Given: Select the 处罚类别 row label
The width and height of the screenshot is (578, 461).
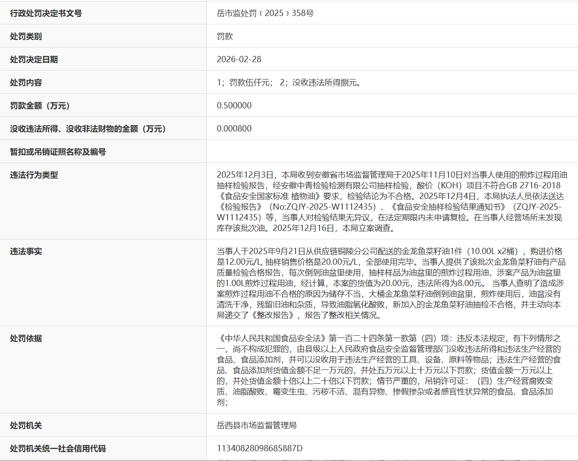Looking at the screenshot, I should coord(26,36).
